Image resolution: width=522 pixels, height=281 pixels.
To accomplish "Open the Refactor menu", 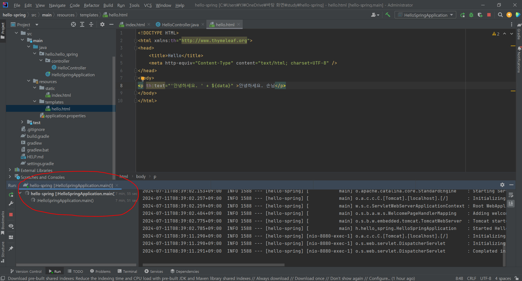I will 92,5.
